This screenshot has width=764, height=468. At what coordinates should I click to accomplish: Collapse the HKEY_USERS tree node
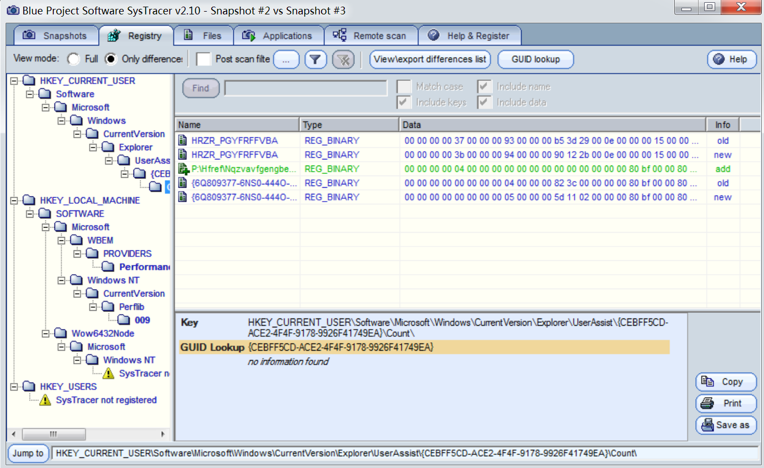[14, 387]
